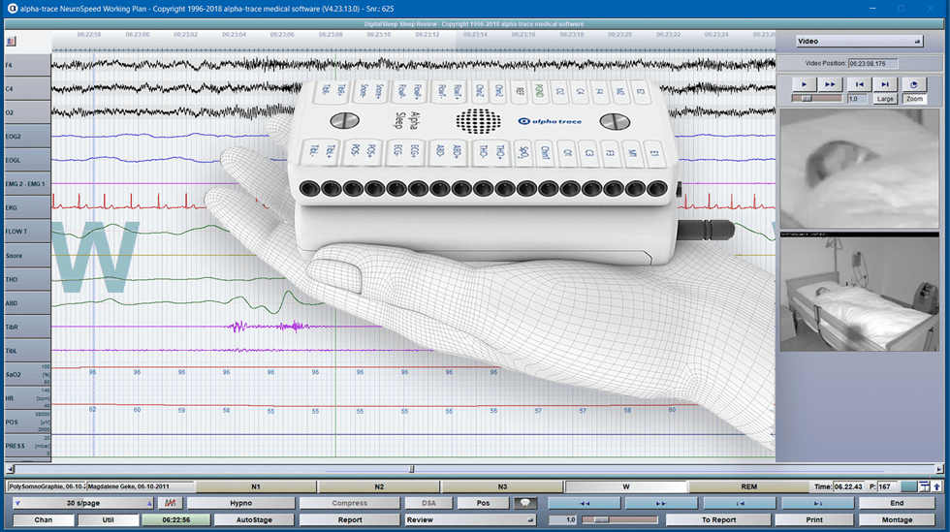Click the video sync refresh icon
950x532 pixels.
click(x=913, y=84)
